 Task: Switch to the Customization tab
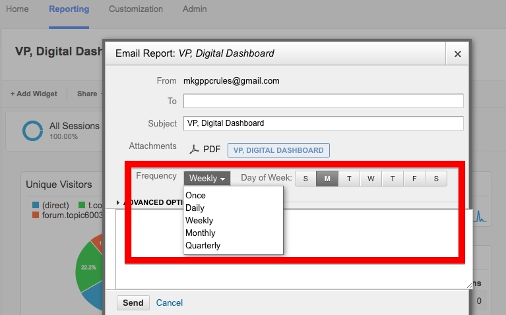pos(135,9)
